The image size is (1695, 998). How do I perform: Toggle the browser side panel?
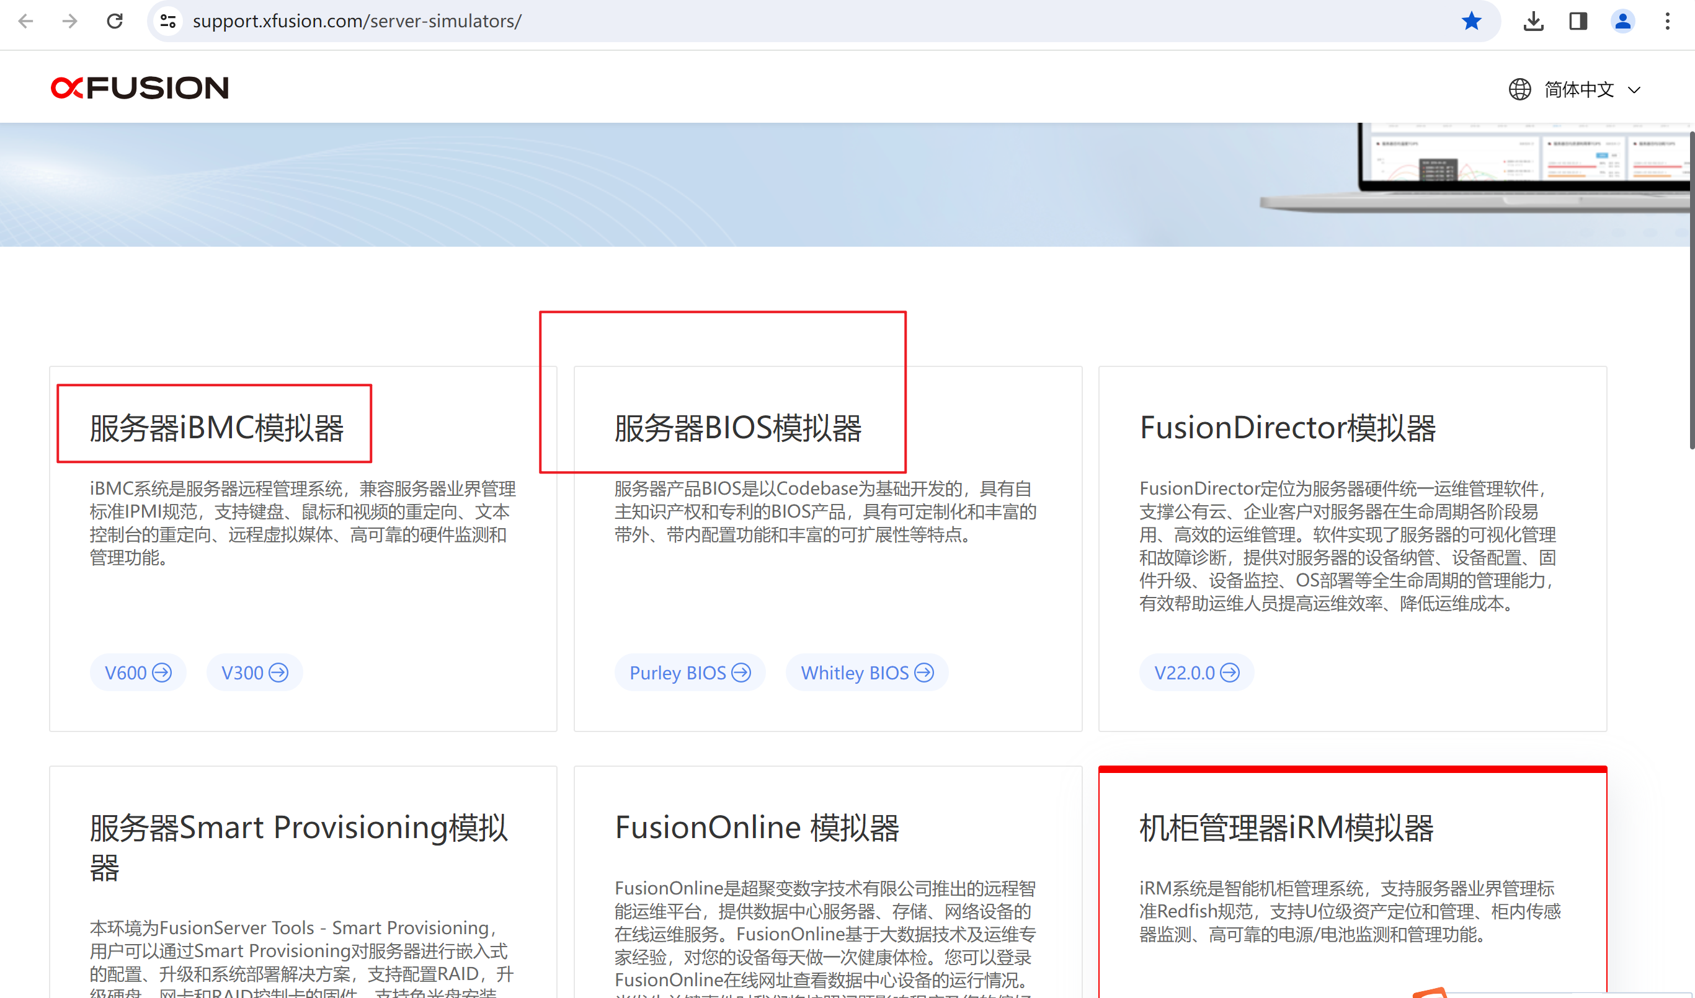point(1577,21)
